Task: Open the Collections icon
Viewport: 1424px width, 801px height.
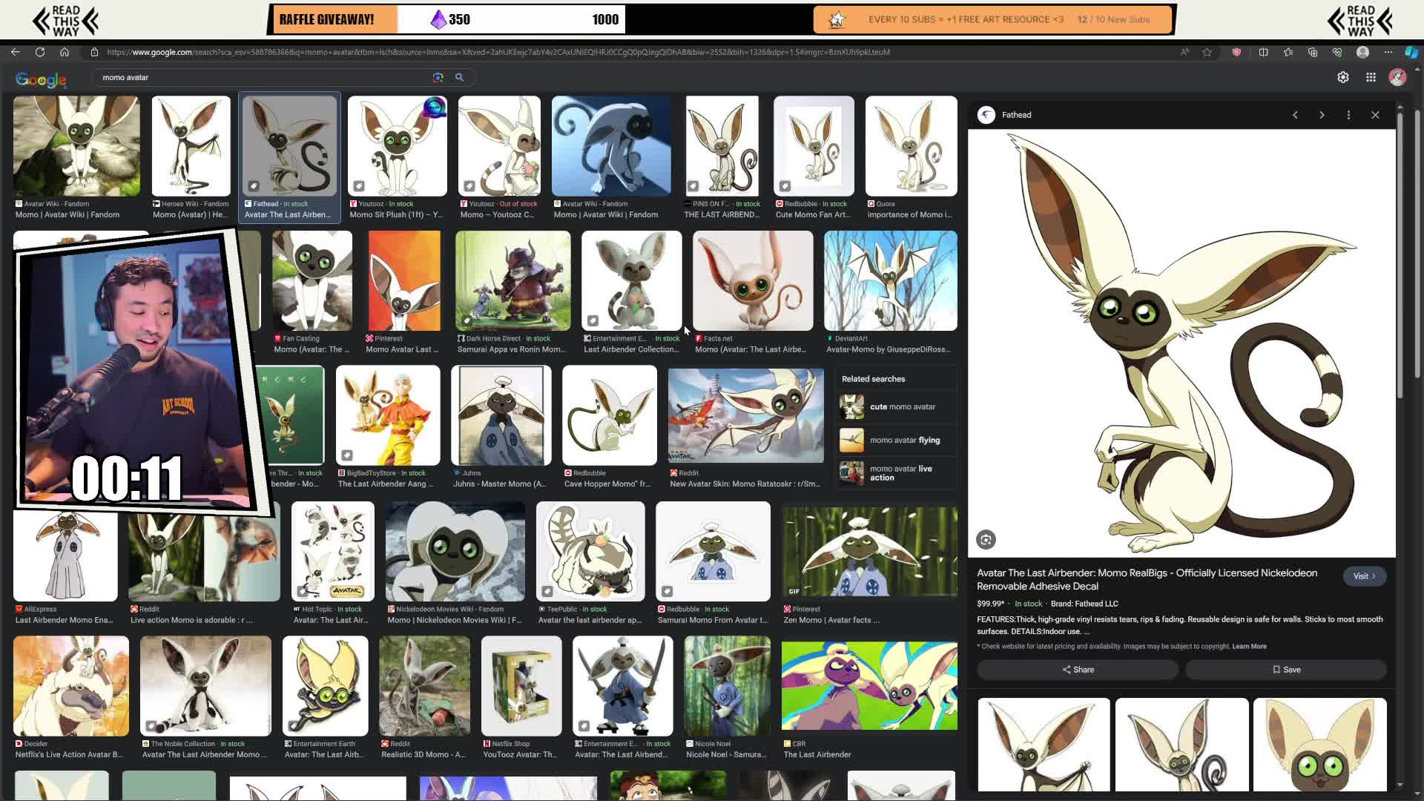Action: (x=1313, y=52)
